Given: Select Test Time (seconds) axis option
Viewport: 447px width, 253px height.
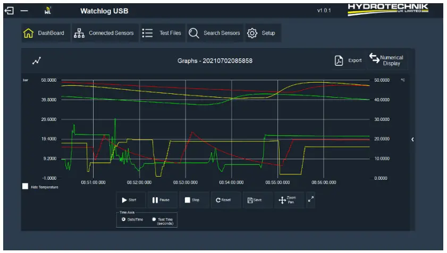Looking at the screenshot, I should tap(154, 220).
